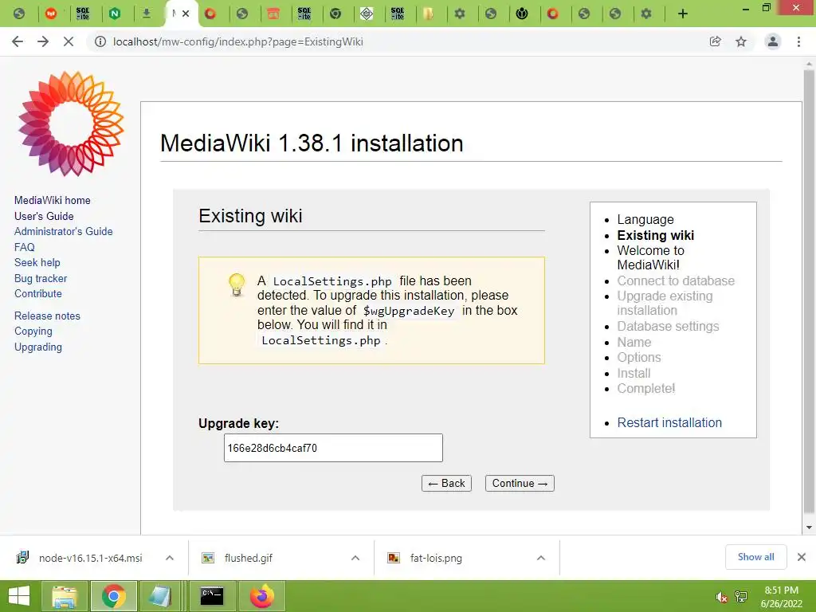816x612 pixels.
Task: Close the downloads bar
Action: [802, 557]
